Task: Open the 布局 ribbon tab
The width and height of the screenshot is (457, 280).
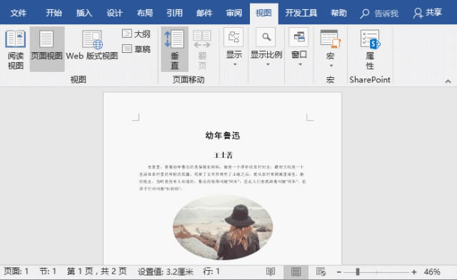Action: click(x=144, y=13)
